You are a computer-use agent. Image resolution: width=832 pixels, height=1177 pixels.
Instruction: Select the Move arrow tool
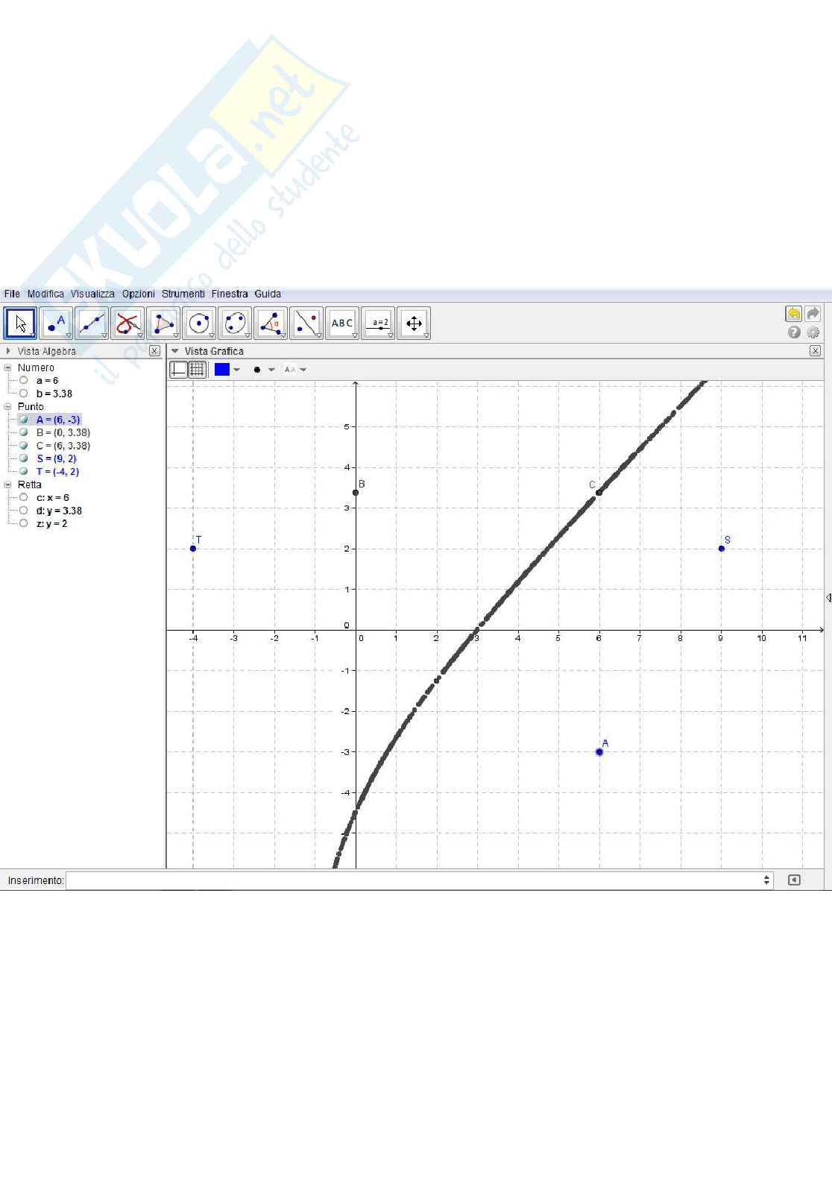point(20,324)
